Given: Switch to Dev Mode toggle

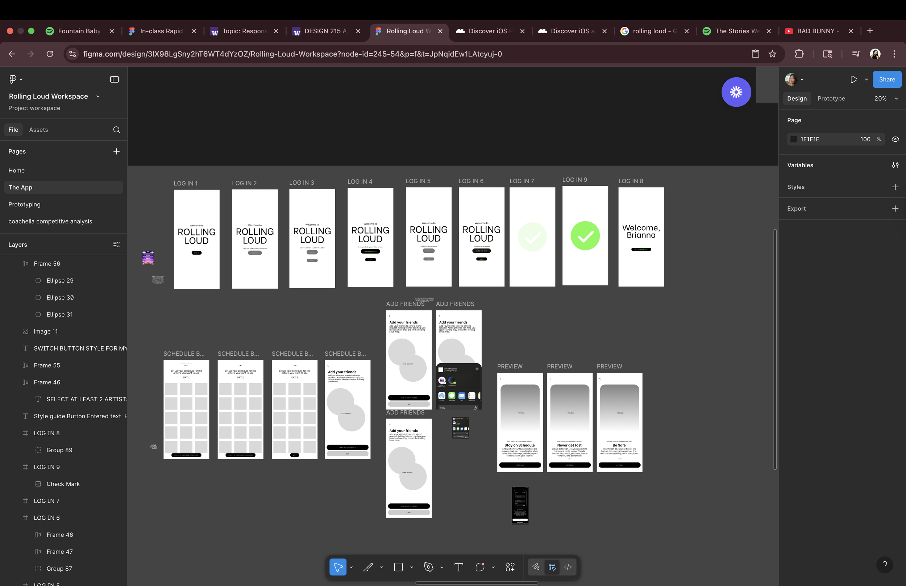Looking at the screenshot, I should point(568,567).
